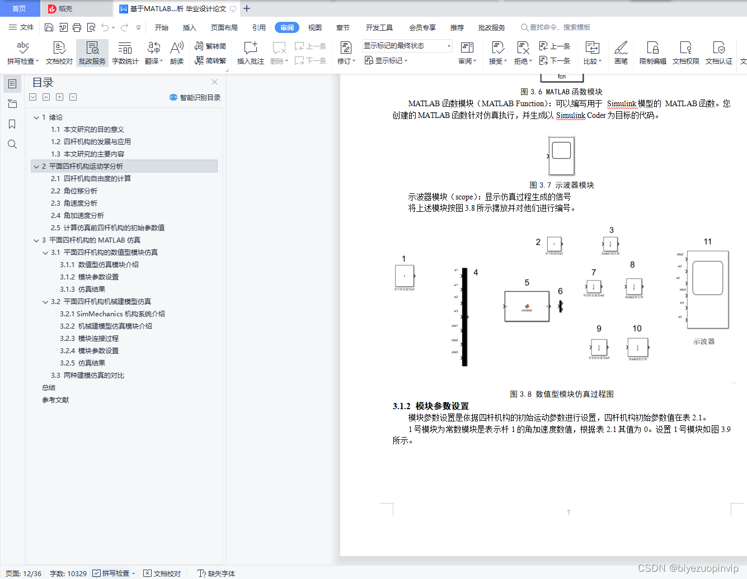
Task: Accept the change (接受)
Action: [x=498, y=53]
